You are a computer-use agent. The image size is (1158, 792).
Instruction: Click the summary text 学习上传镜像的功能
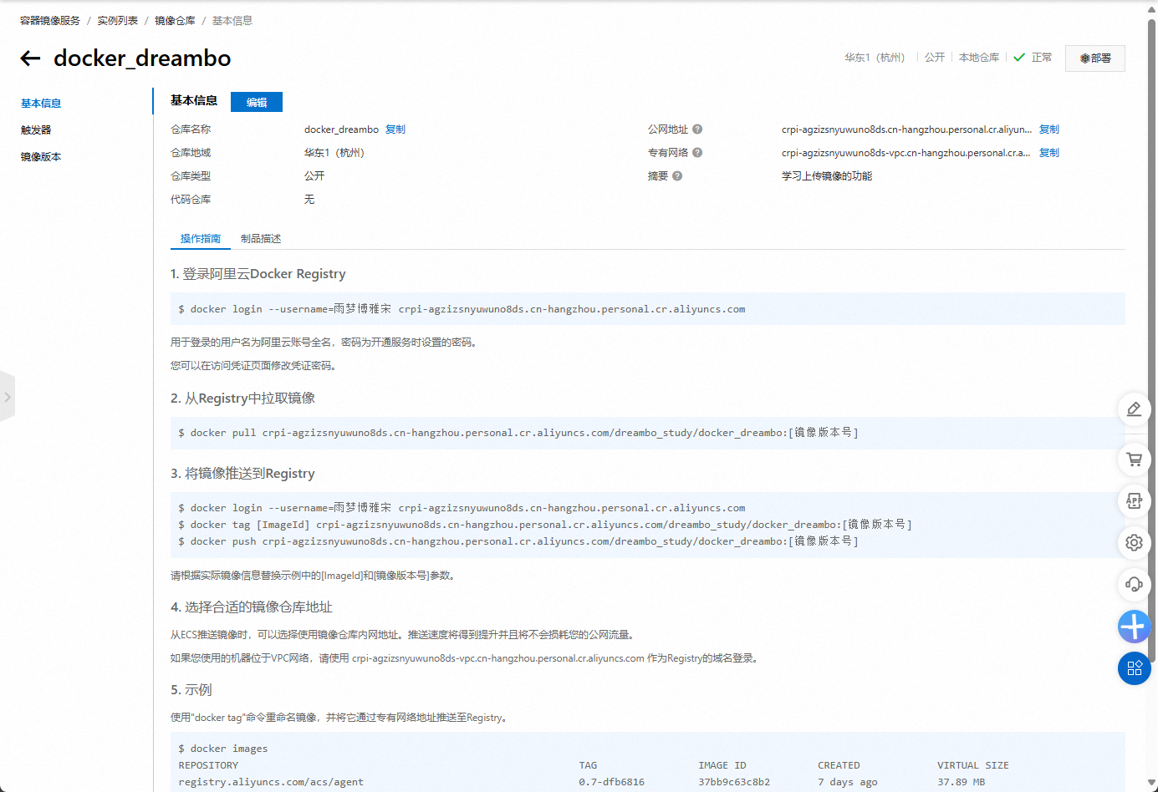[827, 176]
